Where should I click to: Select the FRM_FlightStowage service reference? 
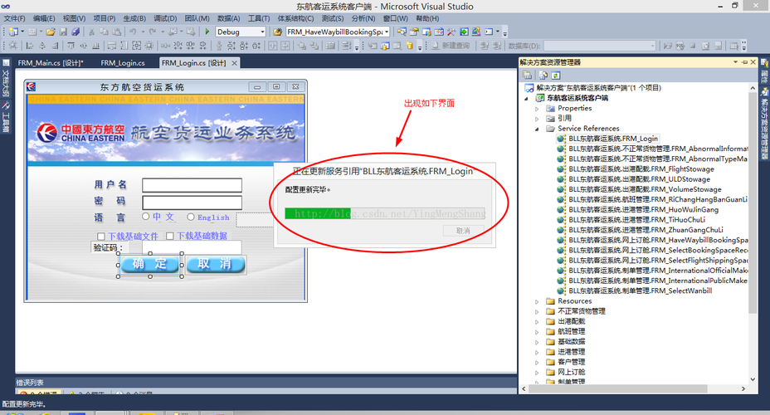(641, 169)
